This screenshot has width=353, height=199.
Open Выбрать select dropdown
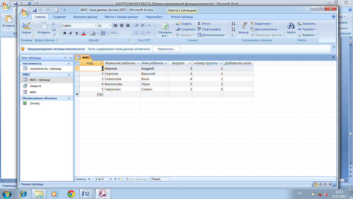[307, 35]
